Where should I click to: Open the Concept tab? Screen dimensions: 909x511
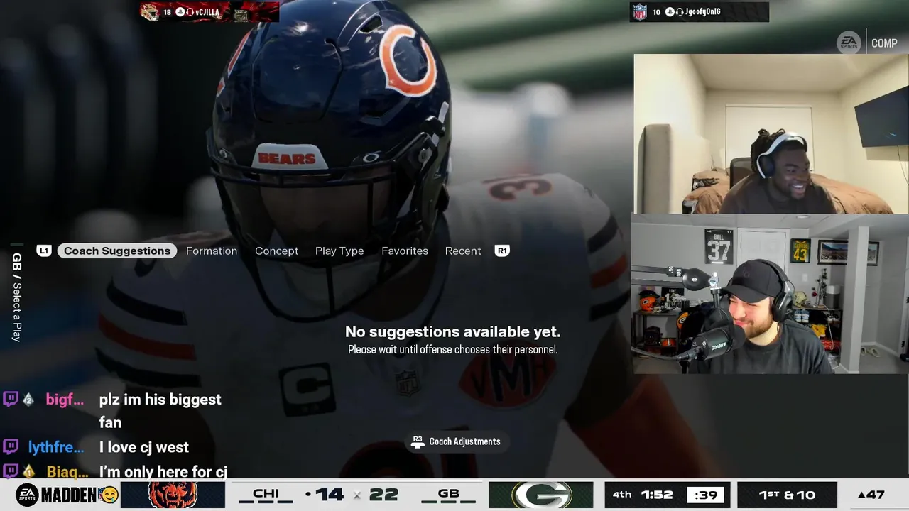click(276, 251)
